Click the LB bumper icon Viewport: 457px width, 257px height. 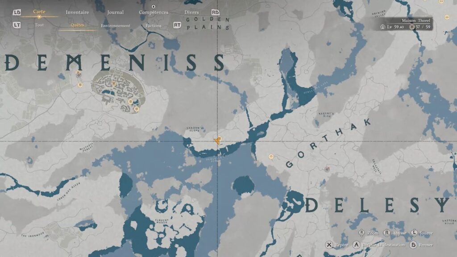click(x=17, y=12)
